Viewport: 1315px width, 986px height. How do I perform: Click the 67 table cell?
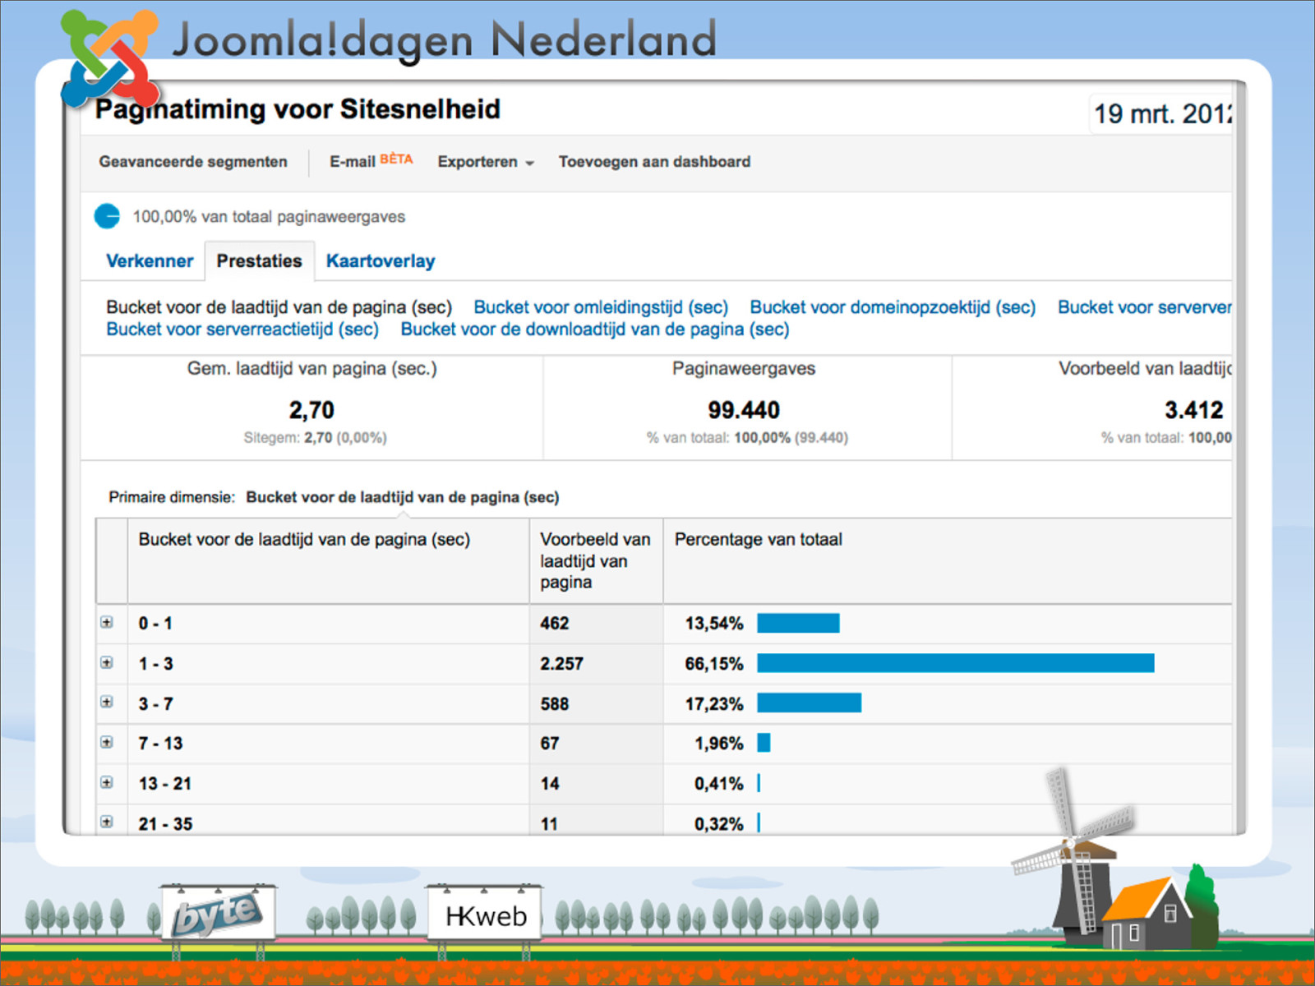click(x=549, y=744)
